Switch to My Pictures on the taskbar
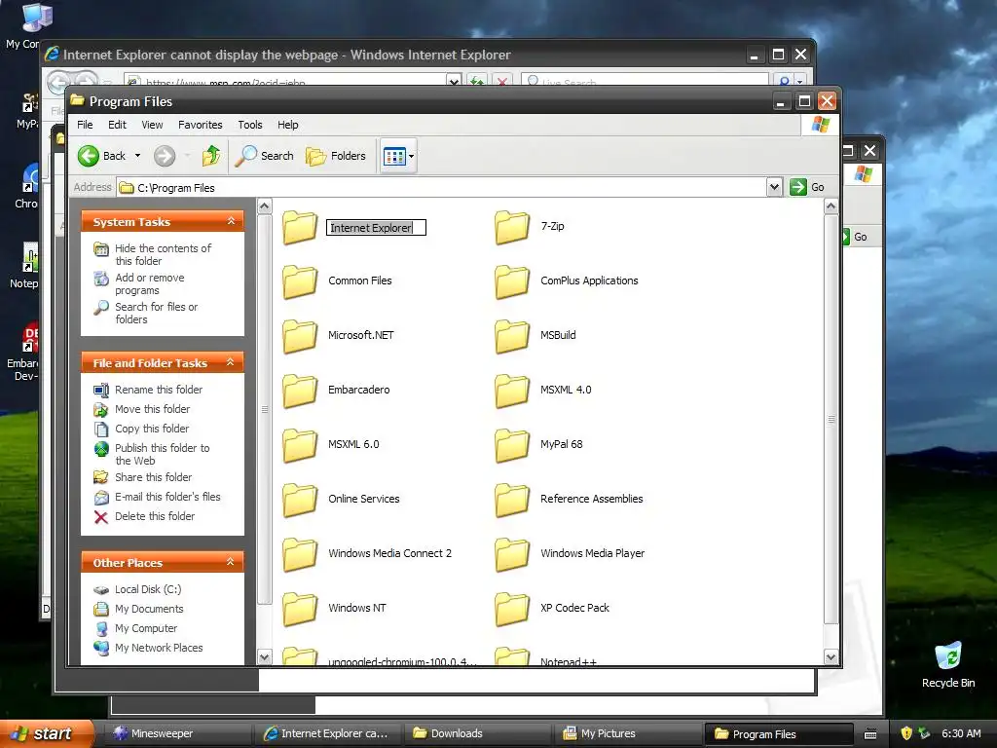997x748 pixels. pyautogui.click(x=630, y=733)
